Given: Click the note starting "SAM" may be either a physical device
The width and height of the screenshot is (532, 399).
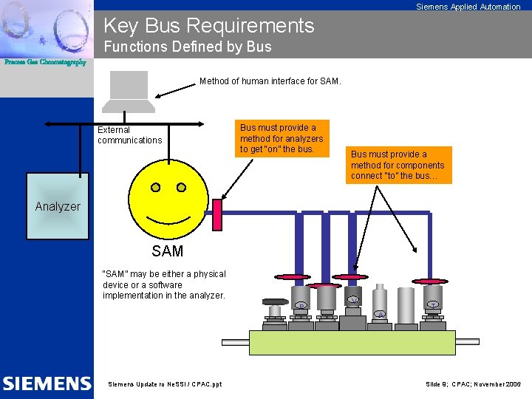Looking at the screenshot, I should [x=164, y=284].
